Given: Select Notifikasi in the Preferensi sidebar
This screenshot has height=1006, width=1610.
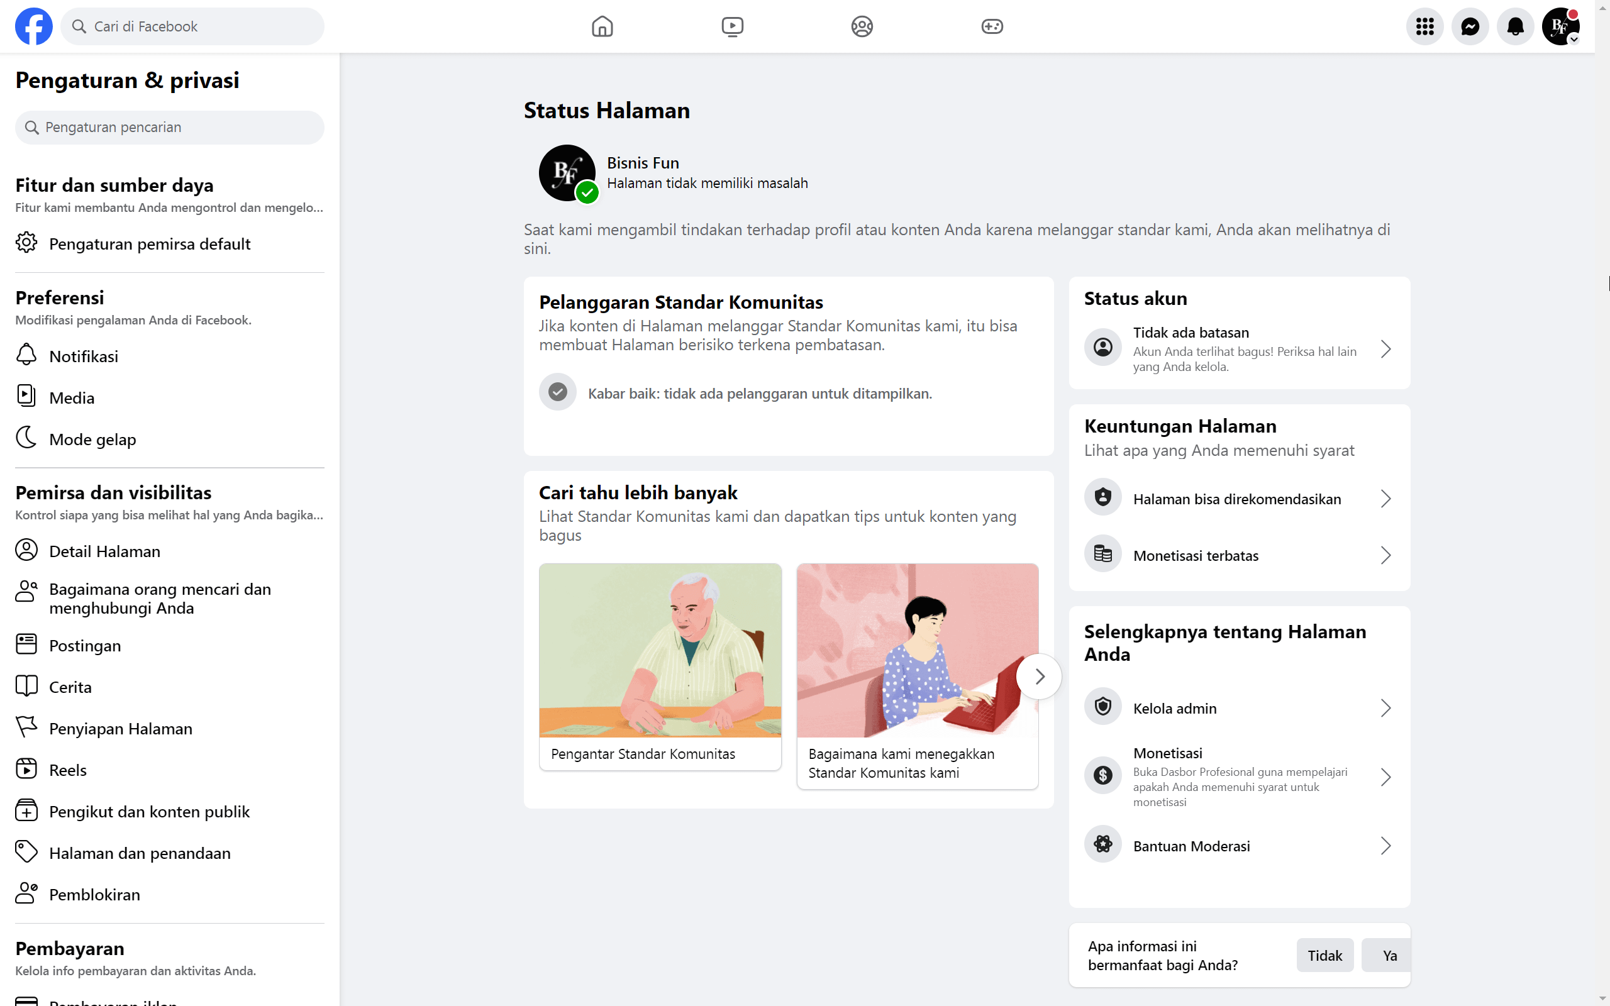Looking at the screenshot, I should coord(85,355).
